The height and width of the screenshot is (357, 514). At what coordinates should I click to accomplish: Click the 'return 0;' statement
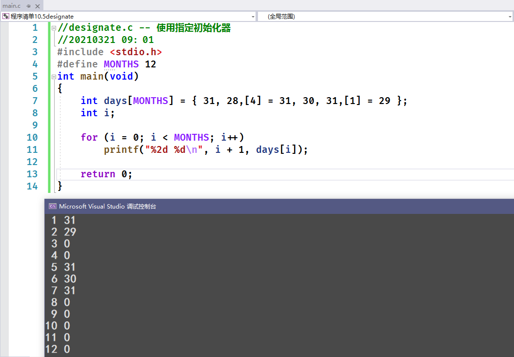click(x=106, y=174)
